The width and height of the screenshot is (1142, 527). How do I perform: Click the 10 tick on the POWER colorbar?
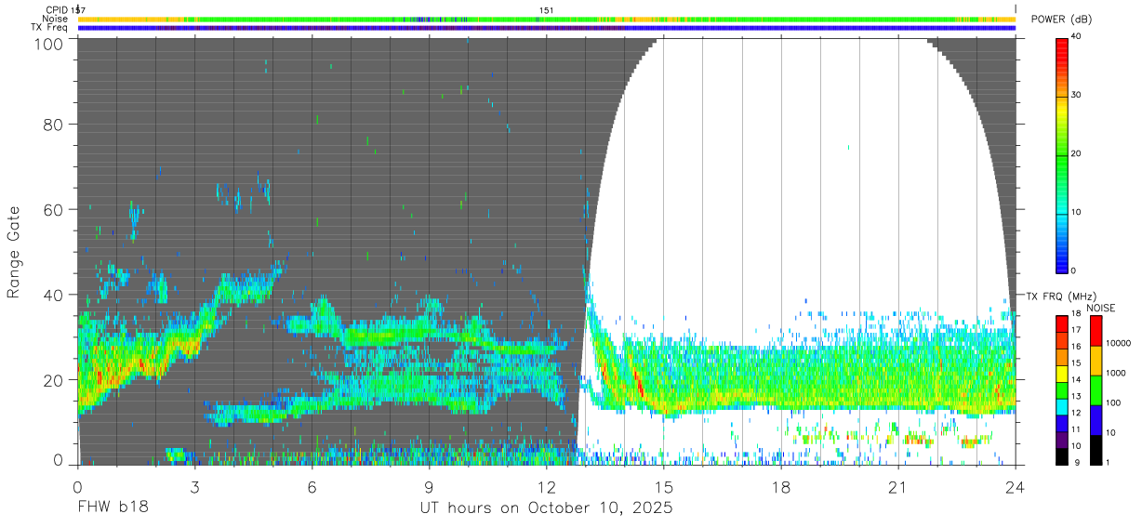pyautogui.click(x=1077, y=213)
